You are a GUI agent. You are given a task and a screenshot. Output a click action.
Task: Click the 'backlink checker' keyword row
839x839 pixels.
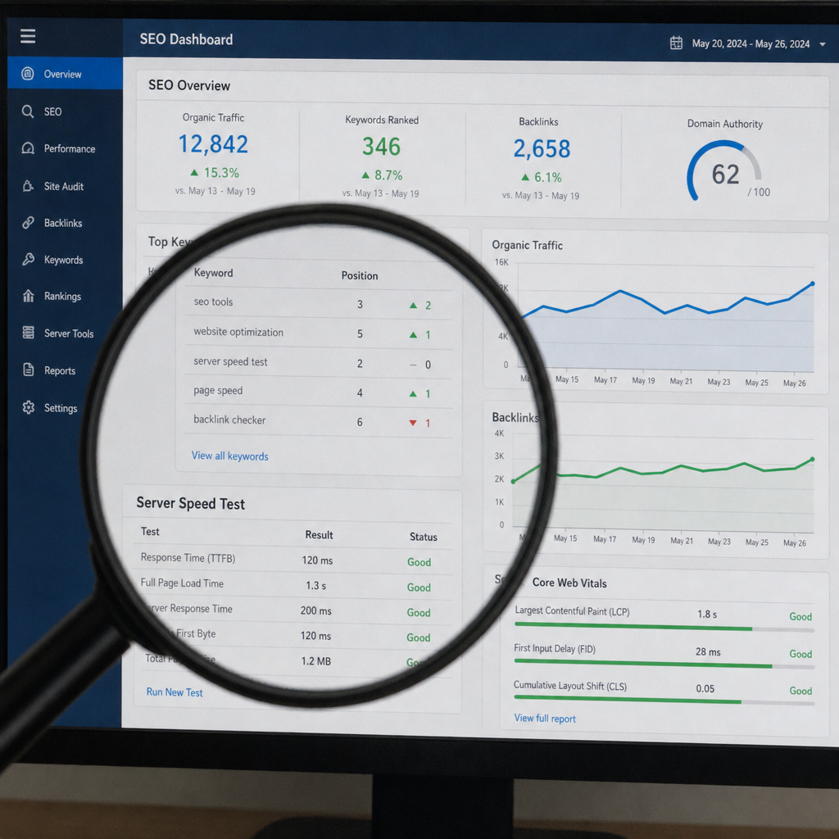(319, 421)
